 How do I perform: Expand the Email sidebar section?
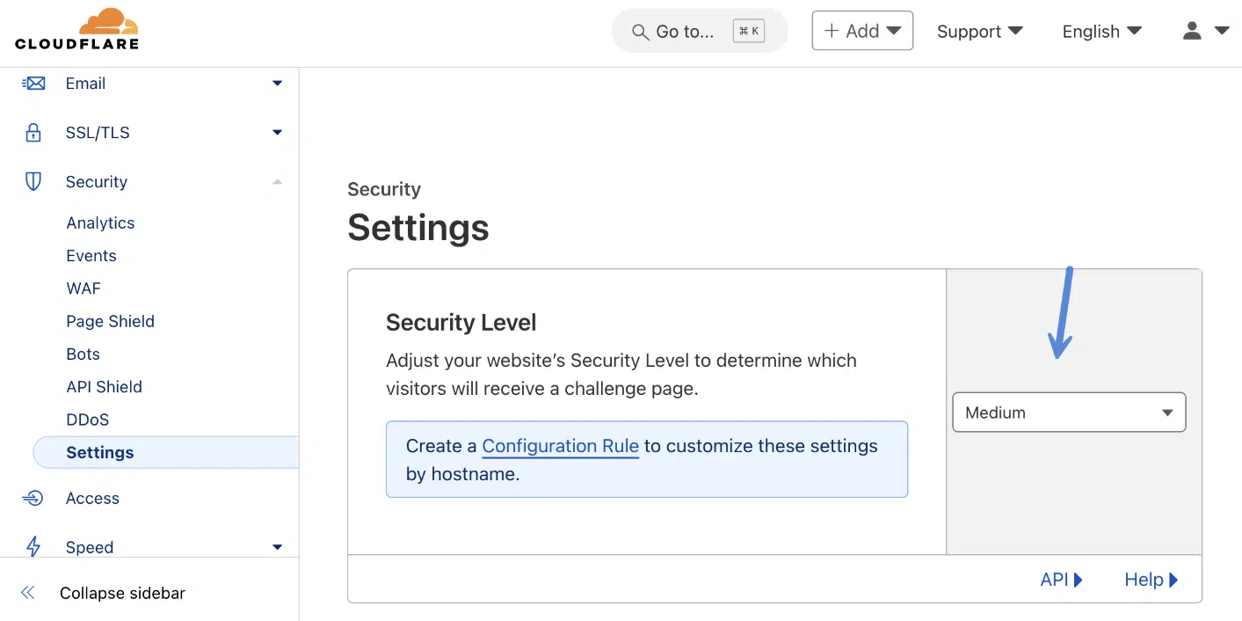pyautogui.click(x=277, y=83)
